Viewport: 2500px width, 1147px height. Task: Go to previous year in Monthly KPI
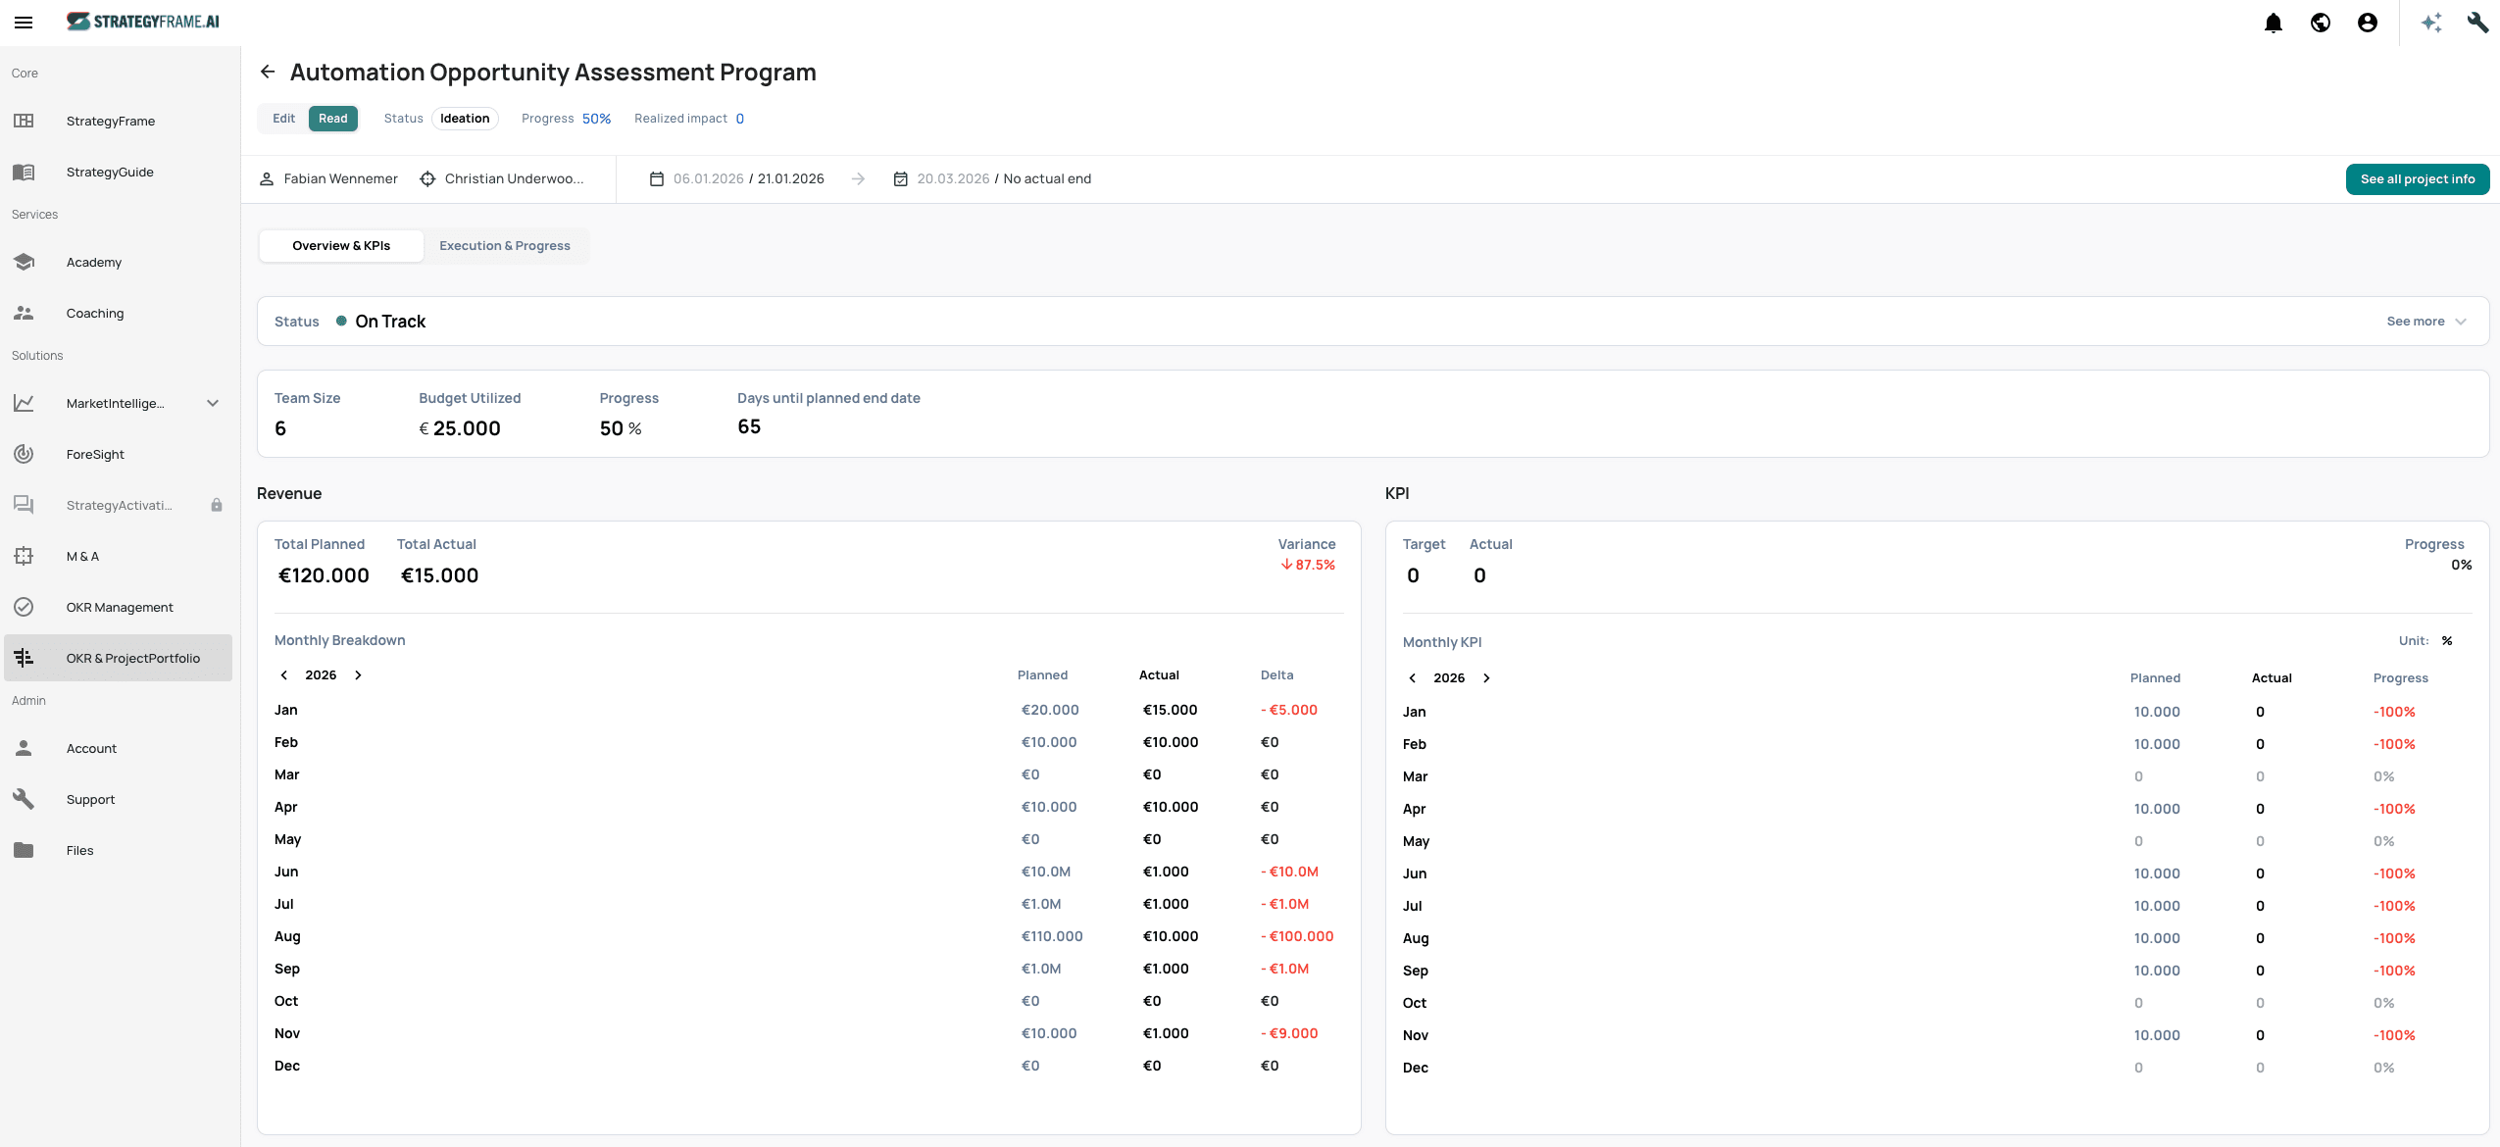click(x=1412, y=678)
